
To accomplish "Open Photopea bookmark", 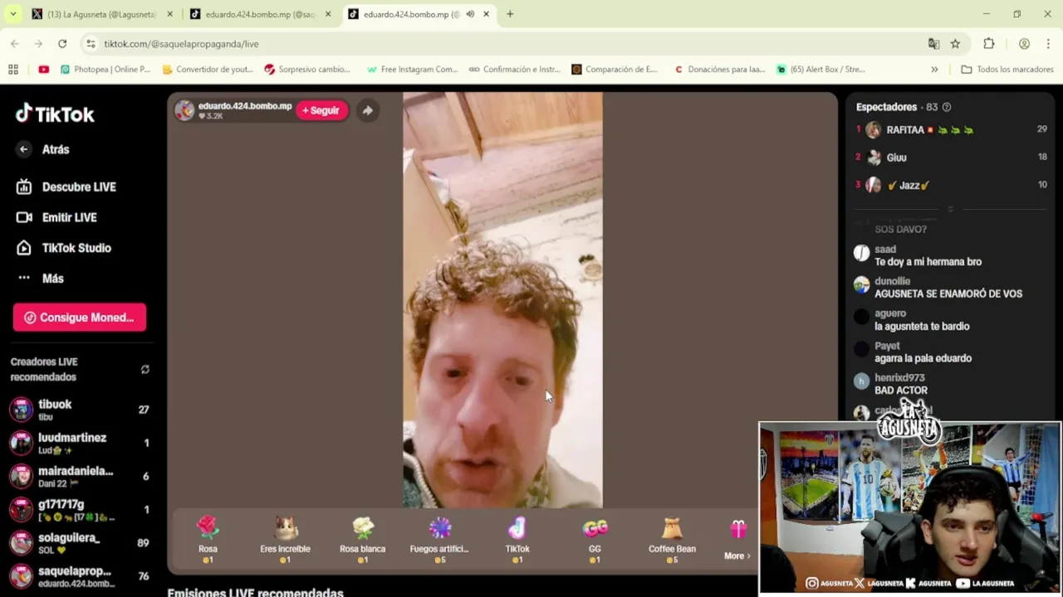I will pyautogui.click(x=105, y=70).
